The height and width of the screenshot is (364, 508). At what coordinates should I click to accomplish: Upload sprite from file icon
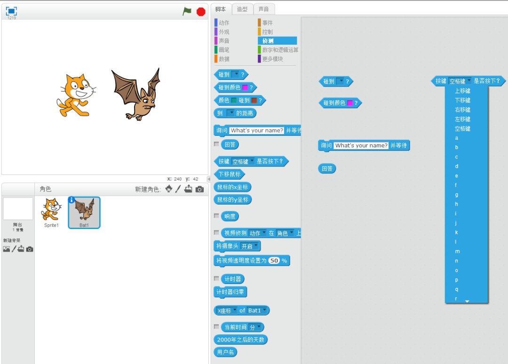click(188, 189)
